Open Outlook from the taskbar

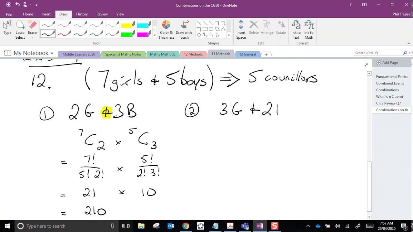pyautogui.click(x=171, y=226)
